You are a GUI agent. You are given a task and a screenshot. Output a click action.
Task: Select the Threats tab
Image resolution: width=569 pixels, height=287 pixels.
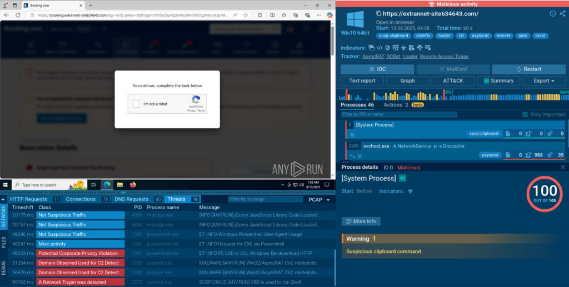(182, 199)
